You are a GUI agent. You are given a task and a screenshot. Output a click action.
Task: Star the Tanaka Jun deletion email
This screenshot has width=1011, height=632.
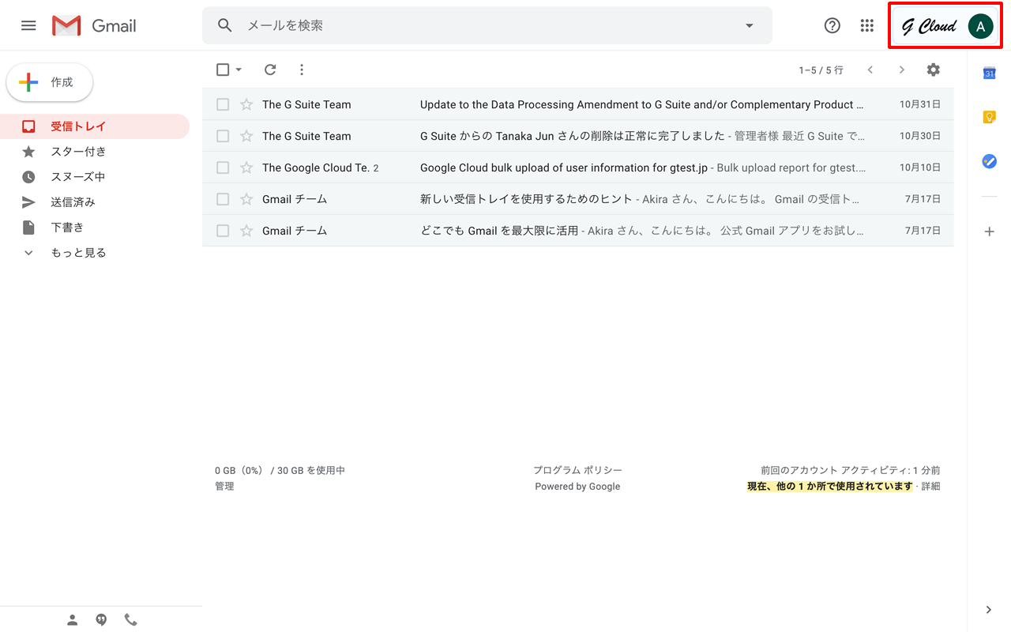[x=246, y=136]
